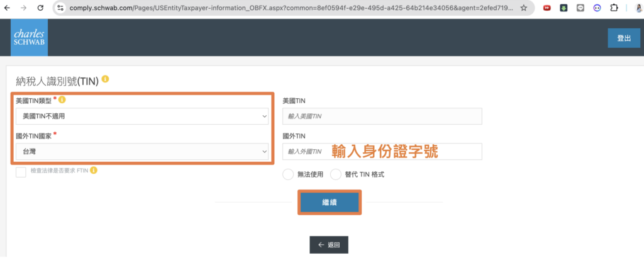Open the 國外TIN國家 dropdown showing 台灣
The image size is (644, 260).
pyautogui.click(x=142, y=152)
